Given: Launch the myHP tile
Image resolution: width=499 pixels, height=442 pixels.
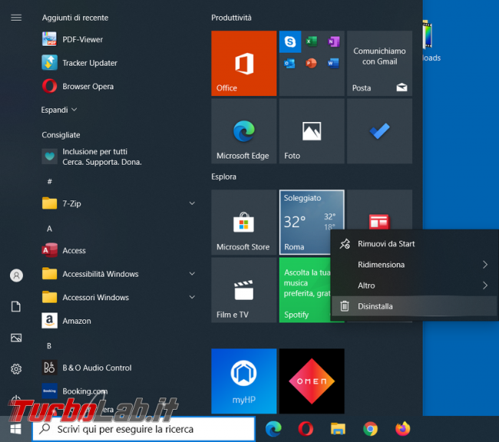Looking at the screenshot, I should 244,381.
